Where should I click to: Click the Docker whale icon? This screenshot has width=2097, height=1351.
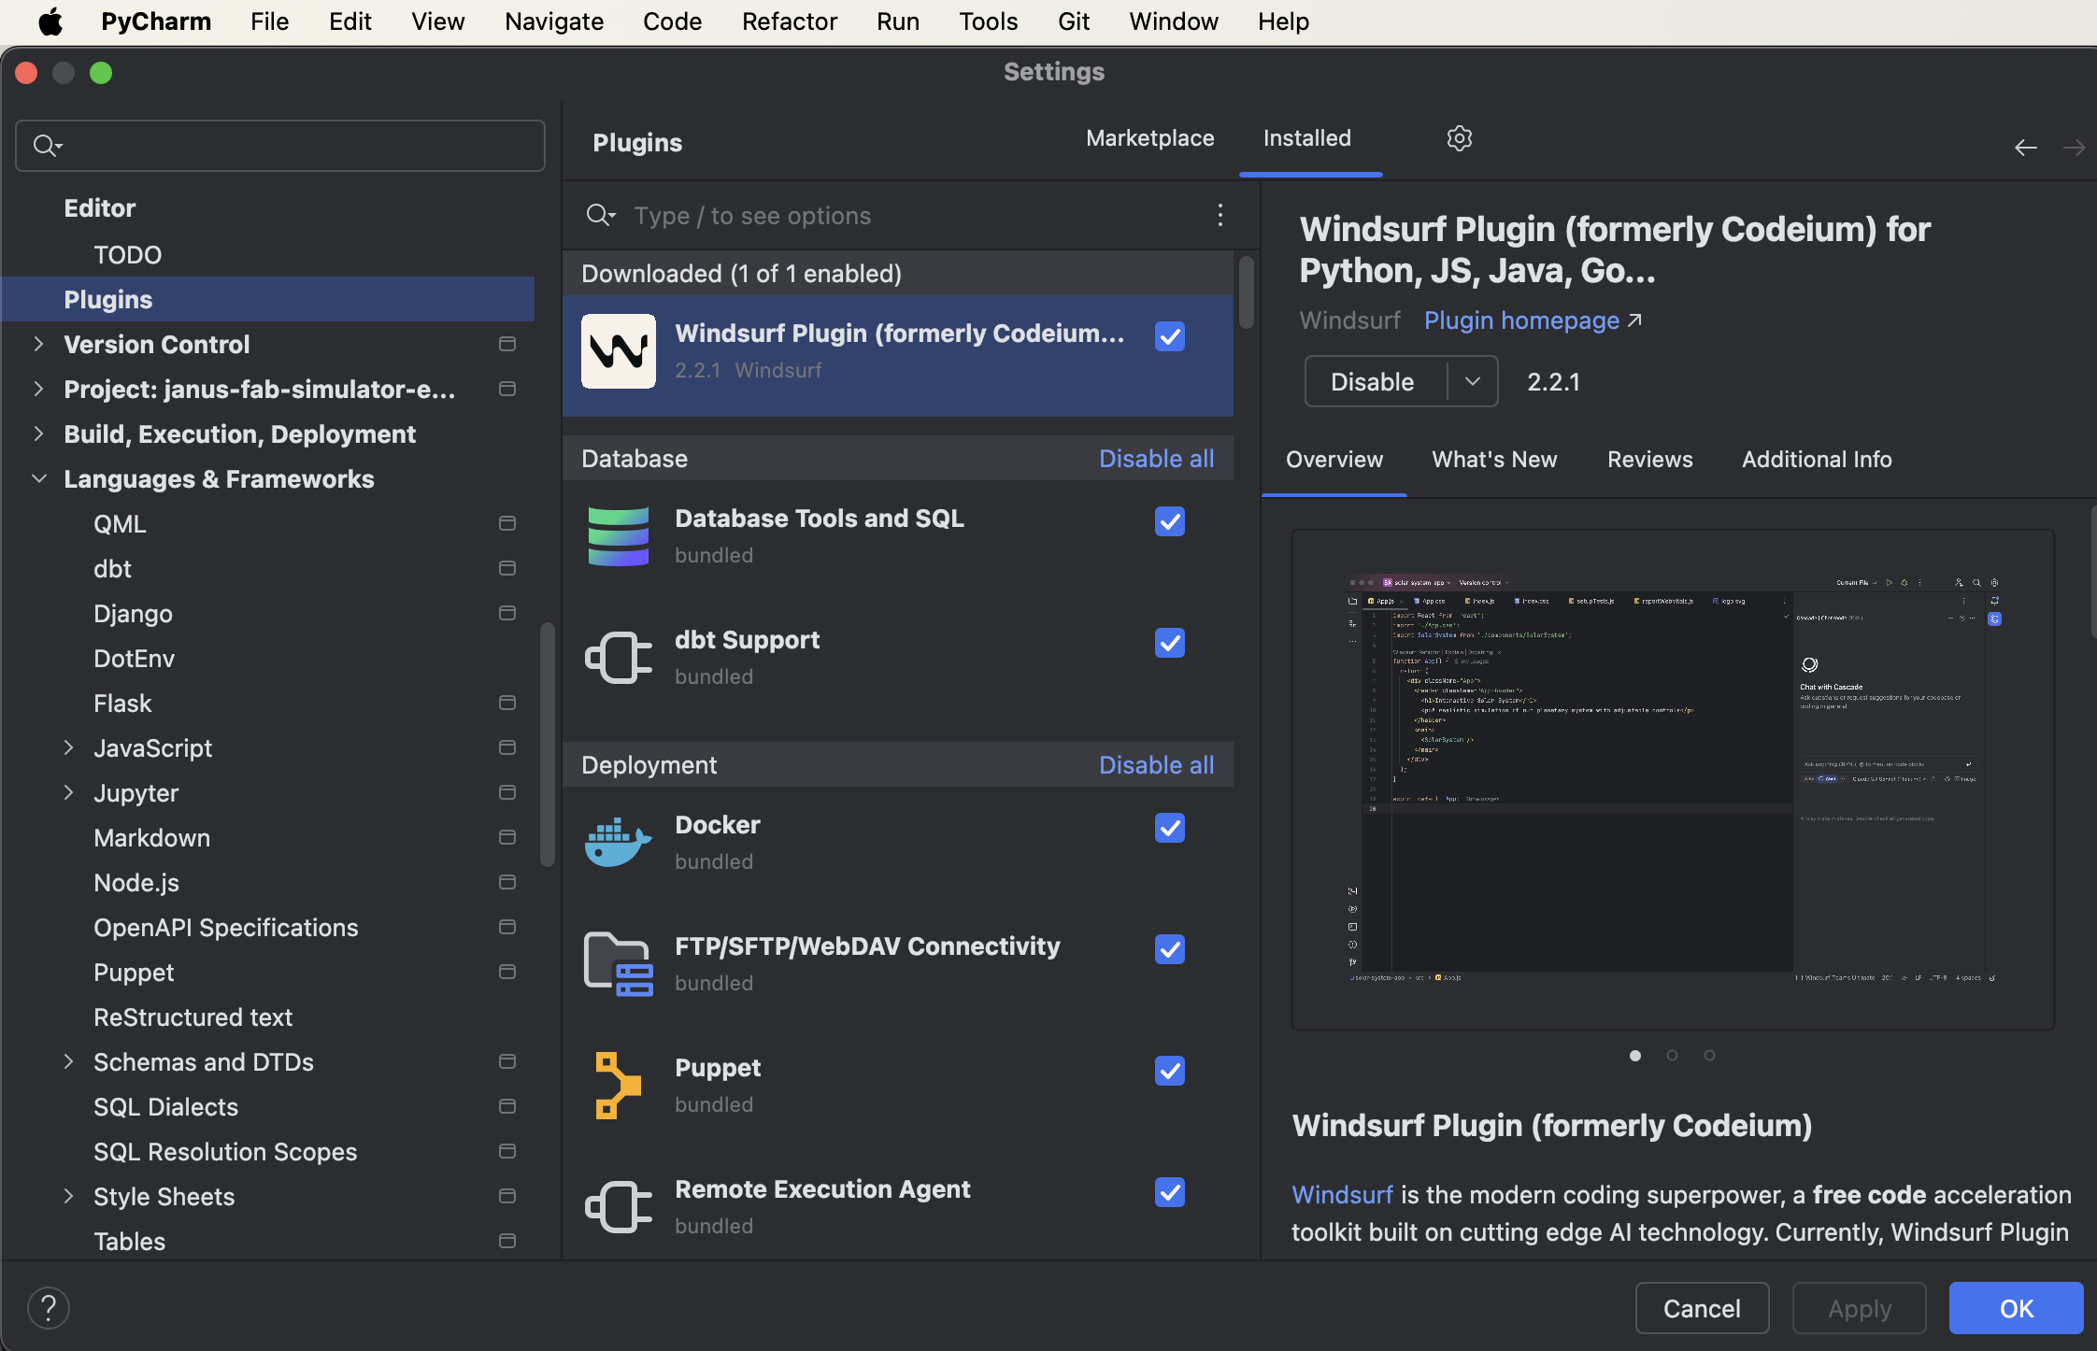pyautogui.click(x=618, y=843)
